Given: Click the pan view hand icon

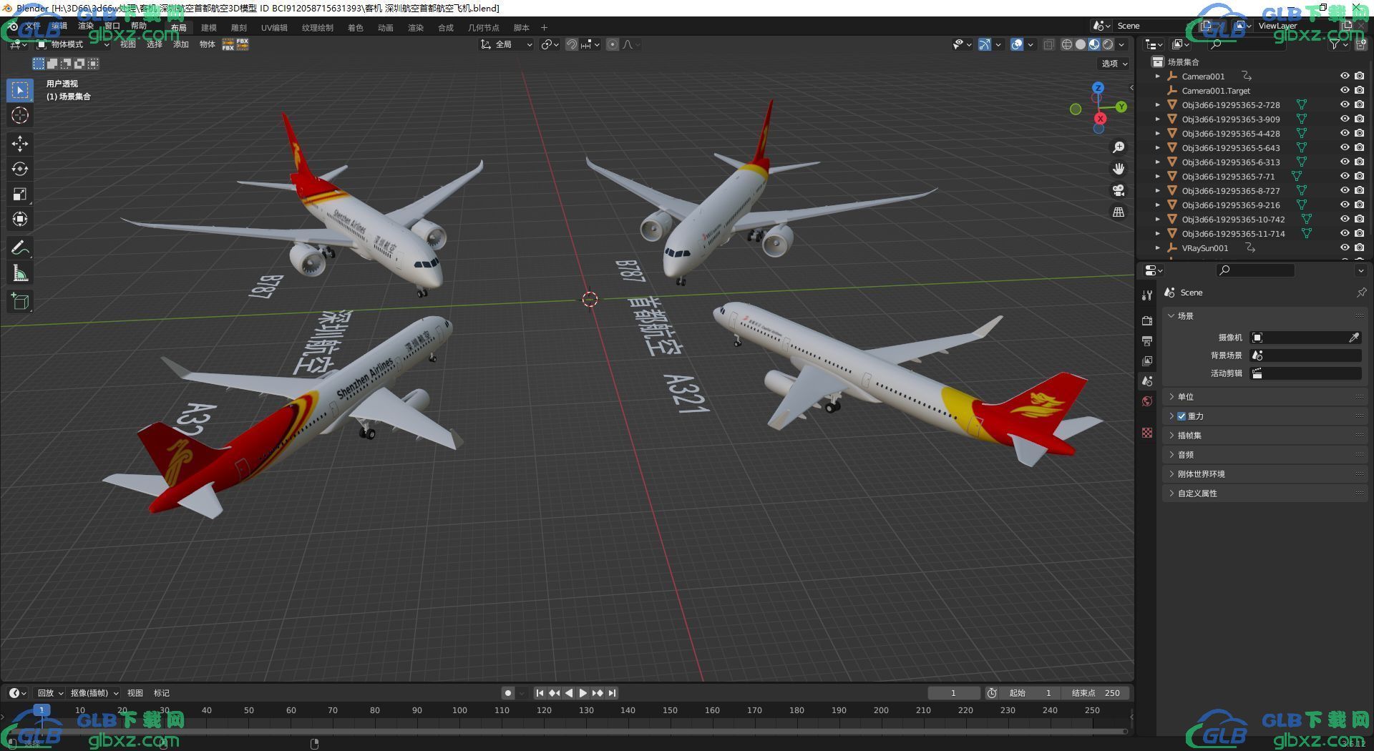Looking at the screenshot, I should click(x=1118, y=169).
